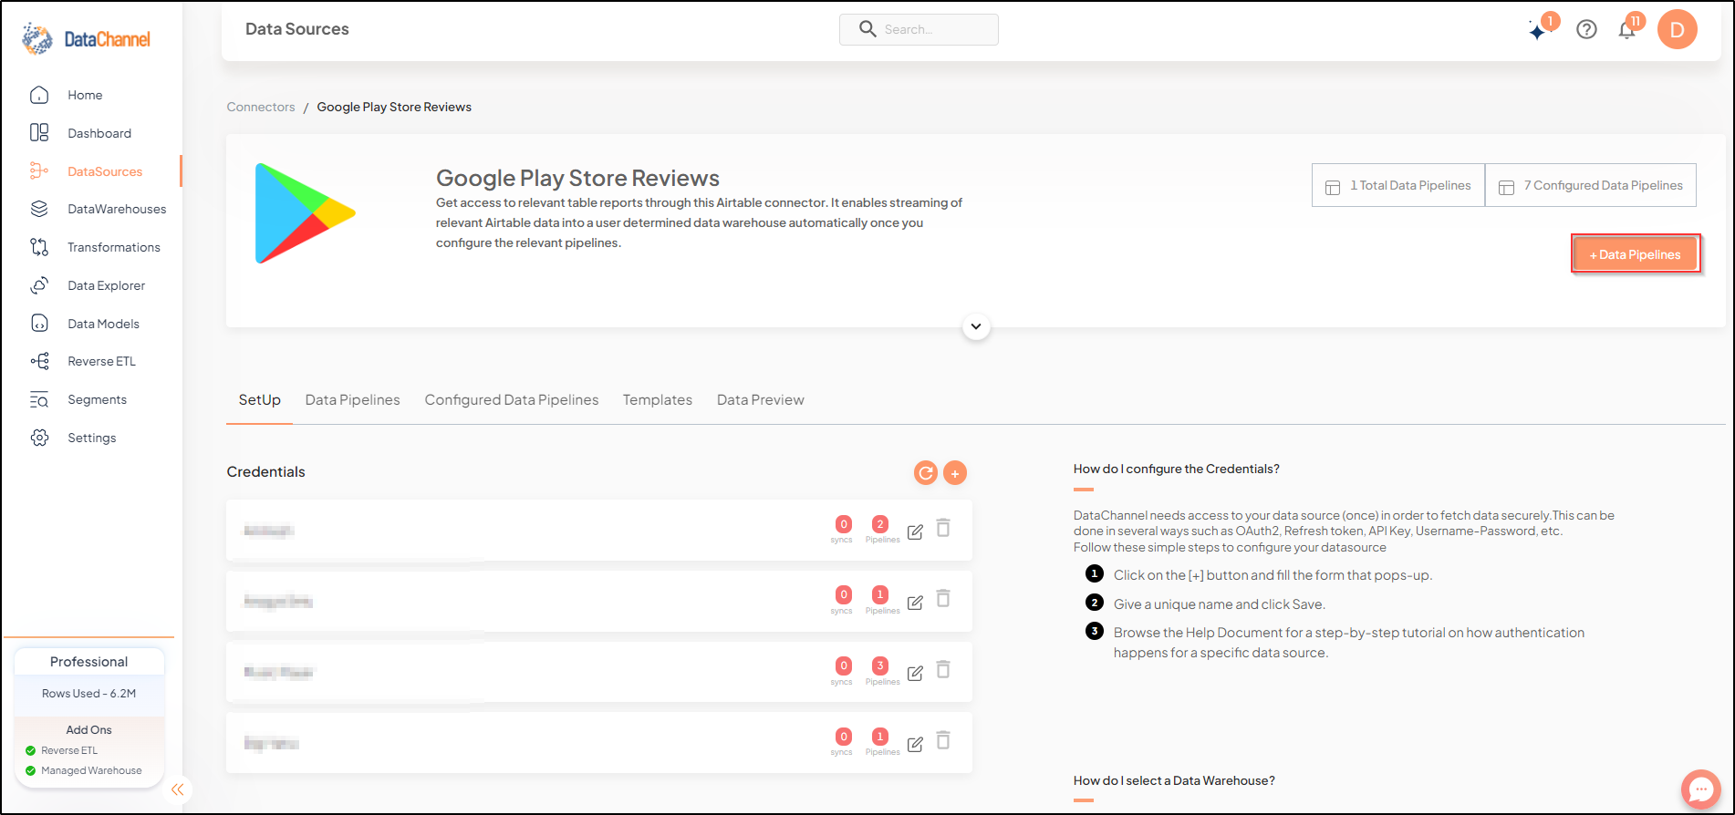The height and width of the screenshot is (815, 1735).
Task: View notifications via the bell icon
Action: (1626, 30)
